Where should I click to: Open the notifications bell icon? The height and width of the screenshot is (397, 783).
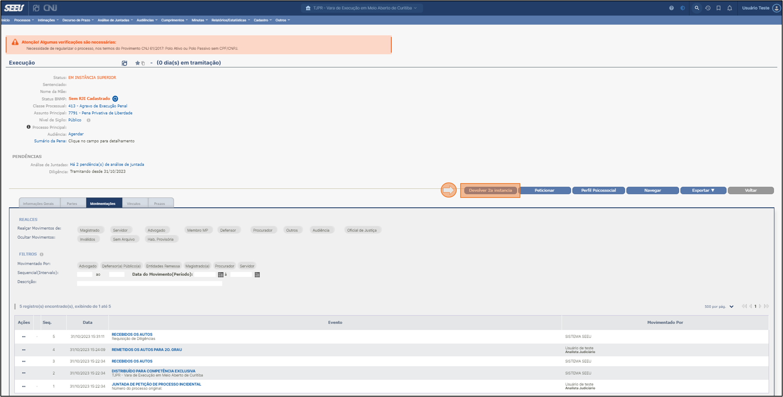click(x=730, y=8)
